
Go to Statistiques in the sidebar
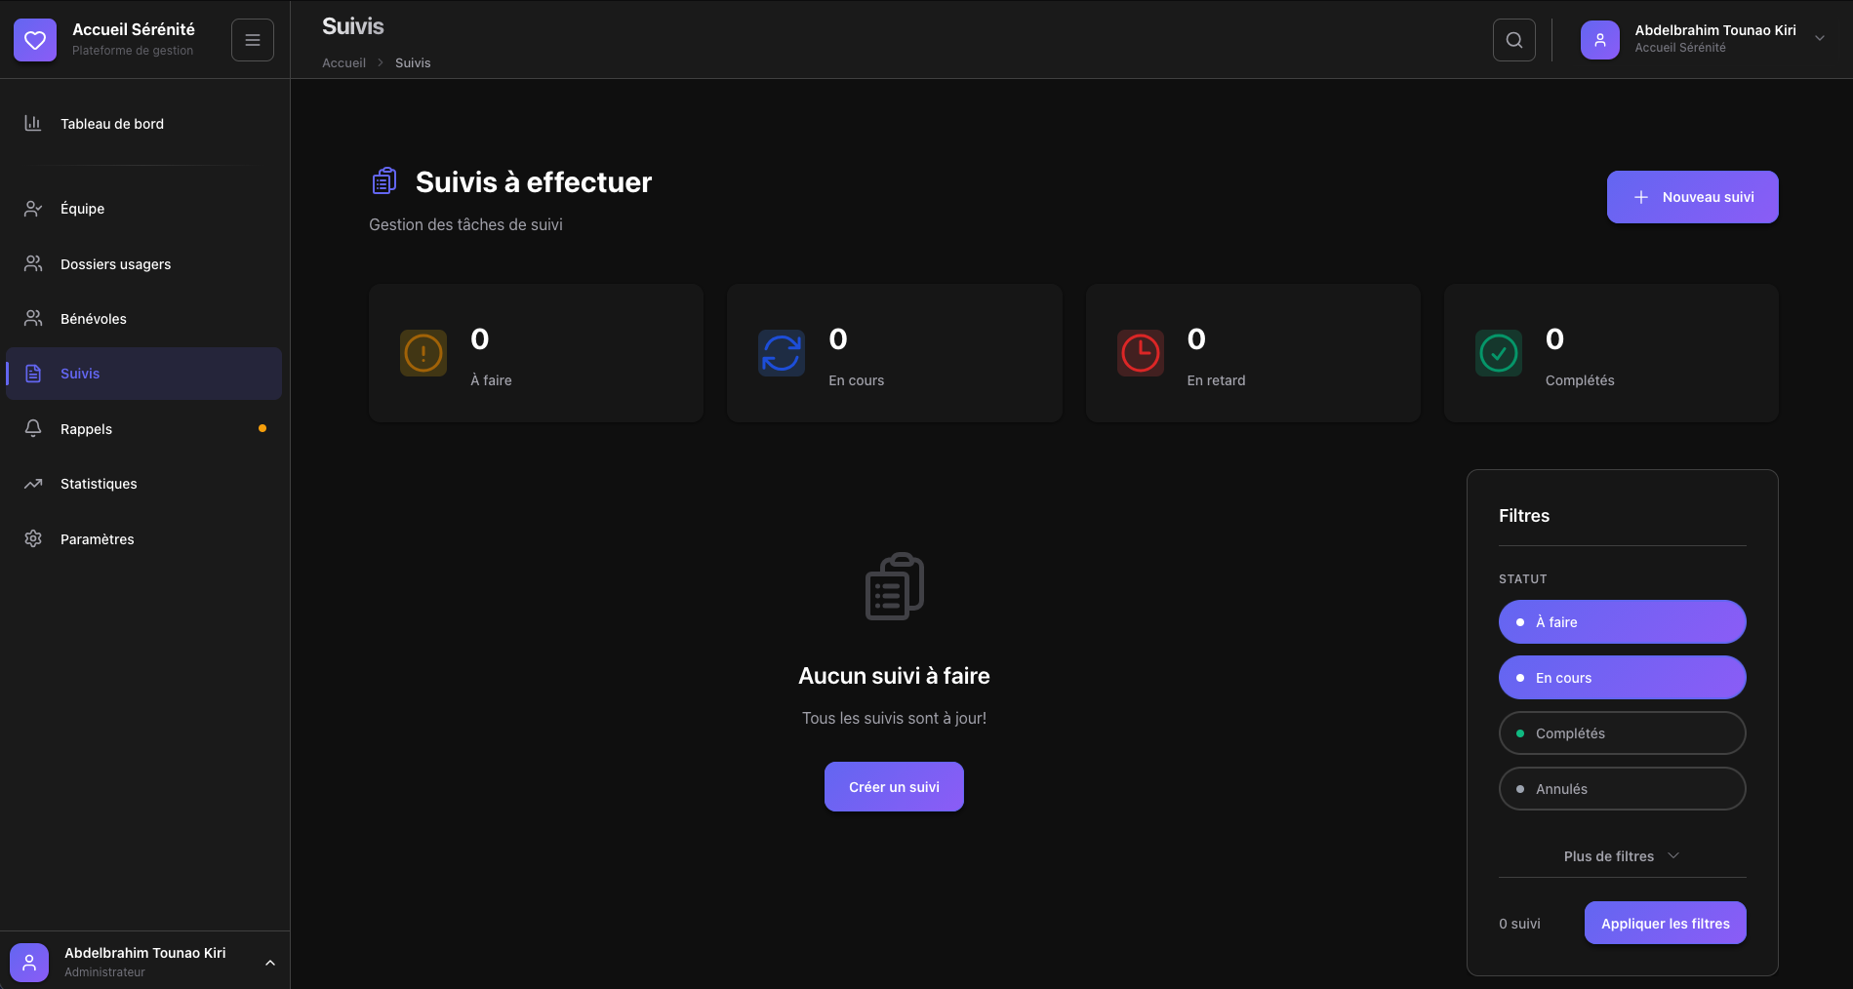click(x=99, y=484)
